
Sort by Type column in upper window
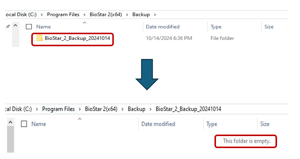tap(216, 27)
